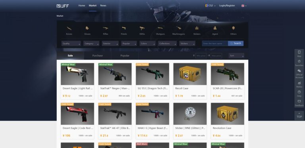Open the Login/Register link

pyautogui.click(x=227, y=6)
